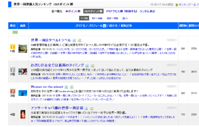This screenshot has height=127, width=199.
Task: Open the 4位 blog's portrait thumbnail
Action: 23,114
